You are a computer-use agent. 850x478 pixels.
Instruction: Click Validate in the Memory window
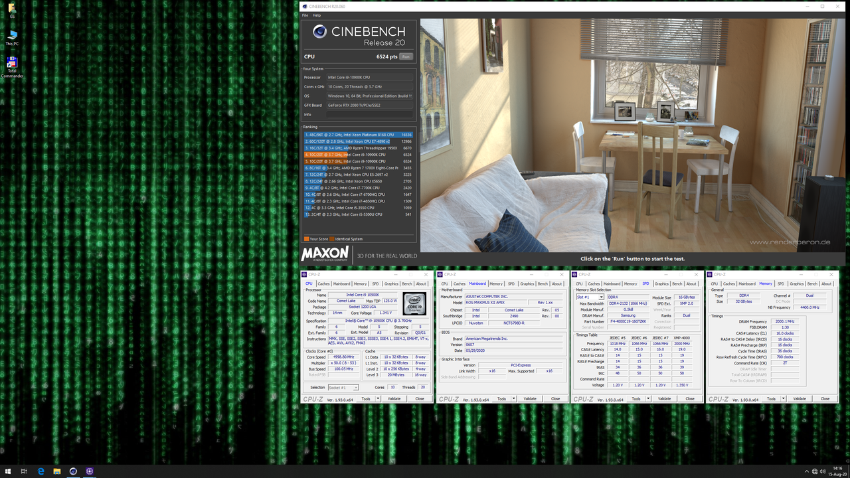click(800, 399)
